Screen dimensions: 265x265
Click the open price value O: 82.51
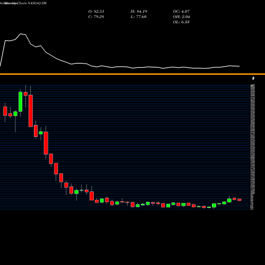pos(96,12)
